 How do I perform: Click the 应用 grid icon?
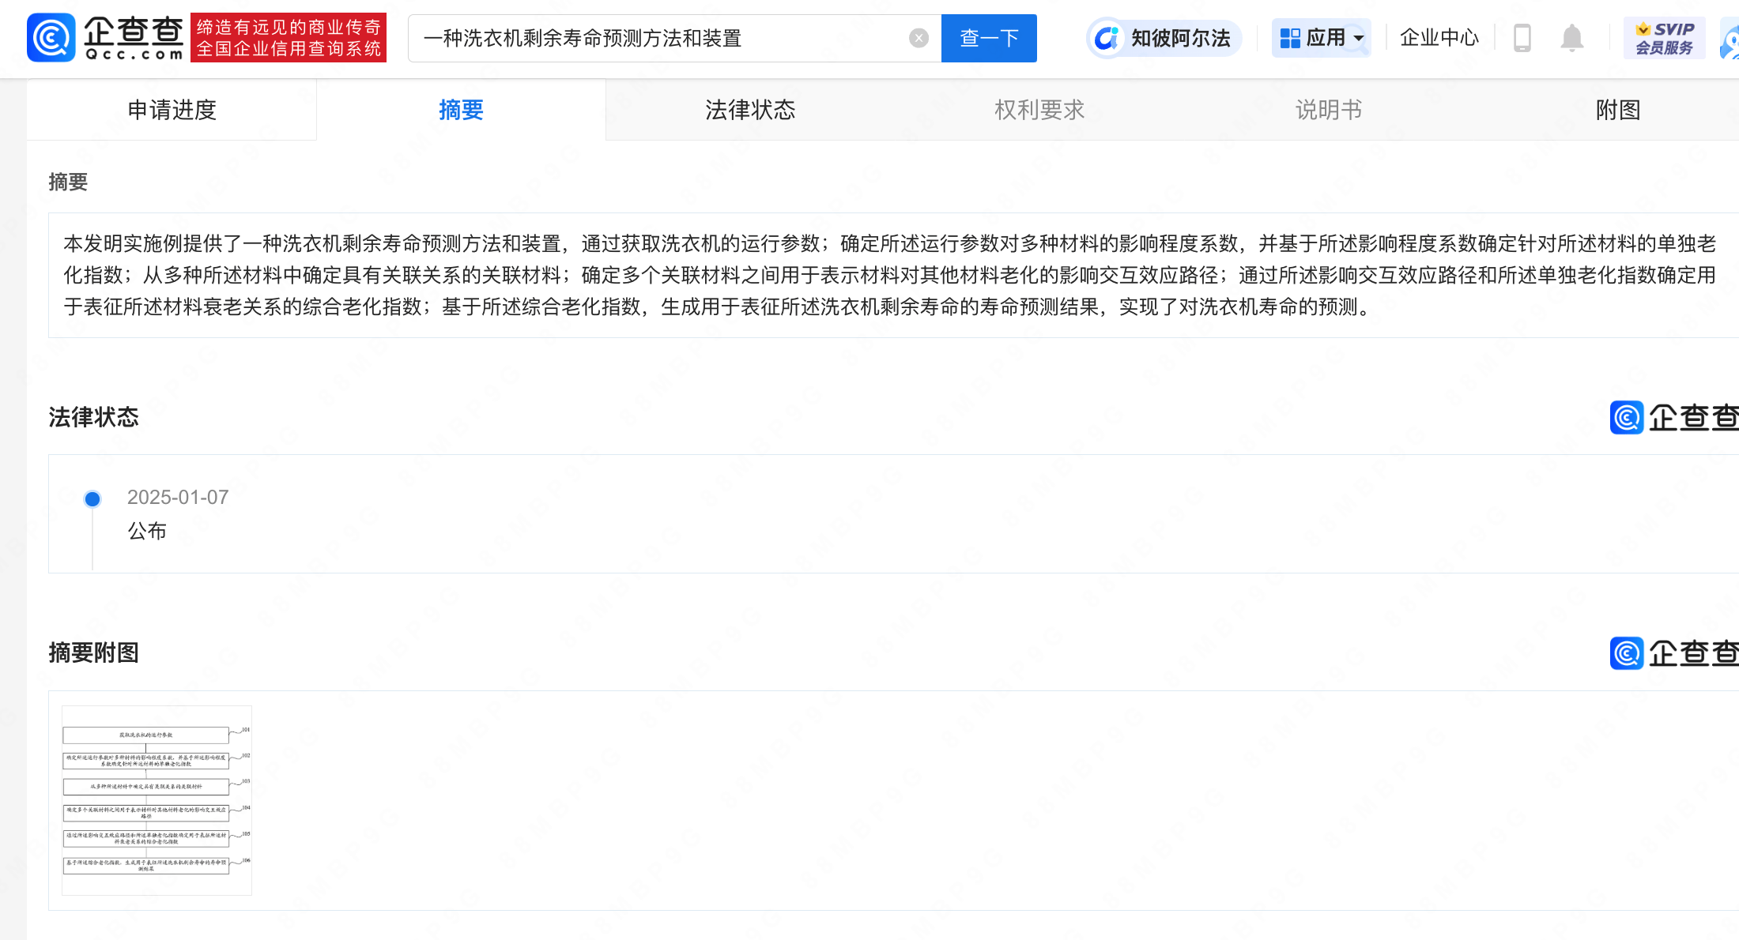(1290, 38)
